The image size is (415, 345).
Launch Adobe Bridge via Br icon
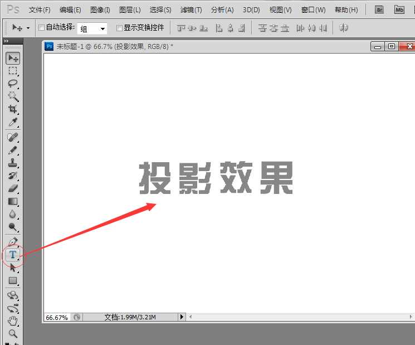pos(379,9)
